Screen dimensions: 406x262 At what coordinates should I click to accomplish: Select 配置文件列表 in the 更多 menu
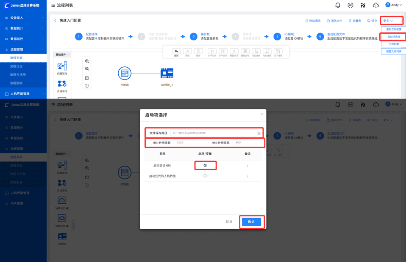(x=394, y=52)
